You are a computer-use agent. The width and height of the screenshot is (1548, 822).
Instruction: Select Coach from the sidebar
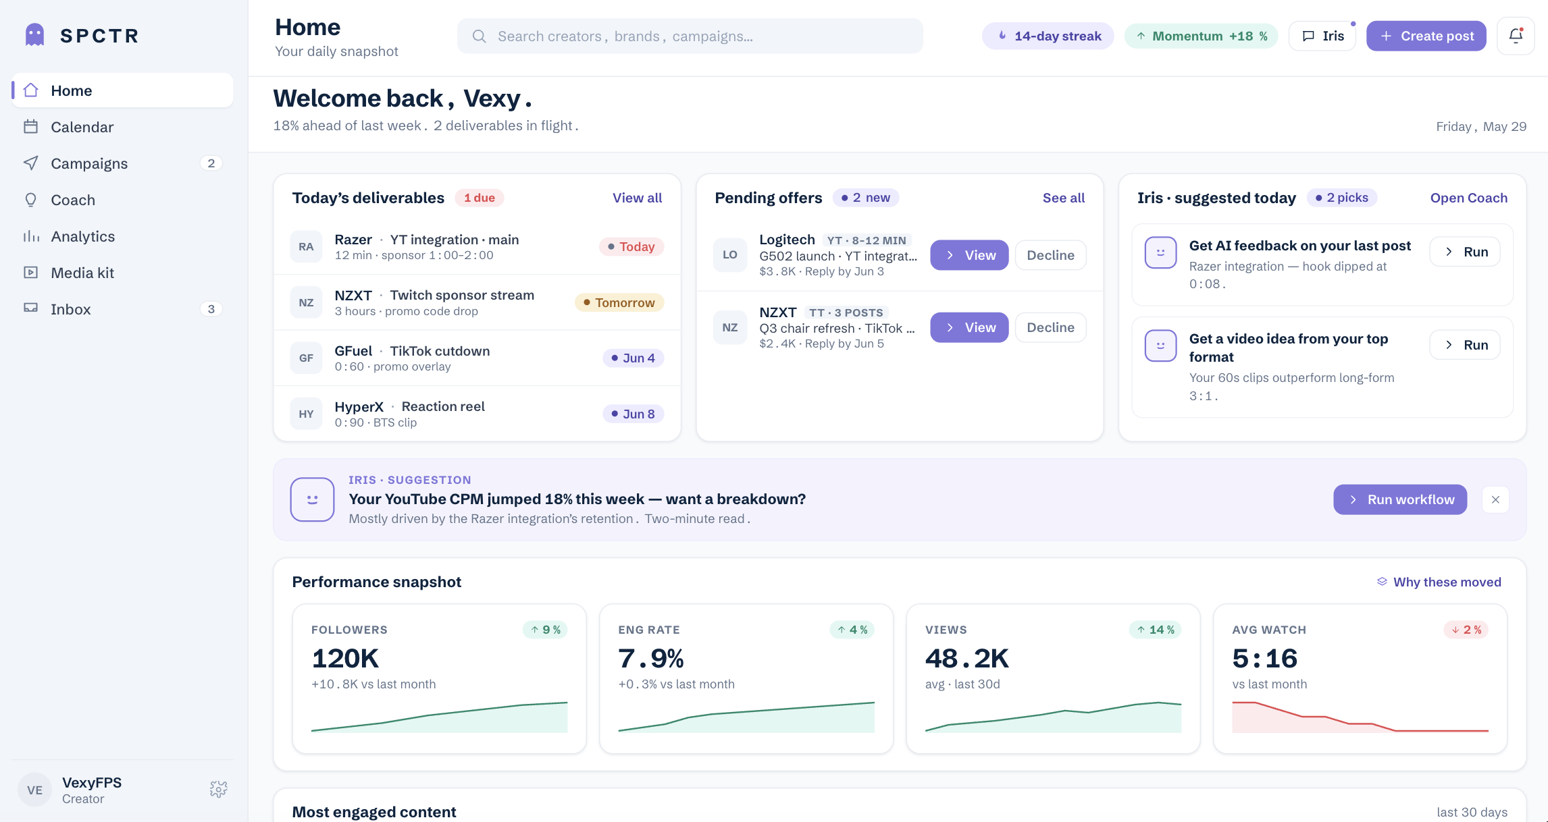point(122,200)
